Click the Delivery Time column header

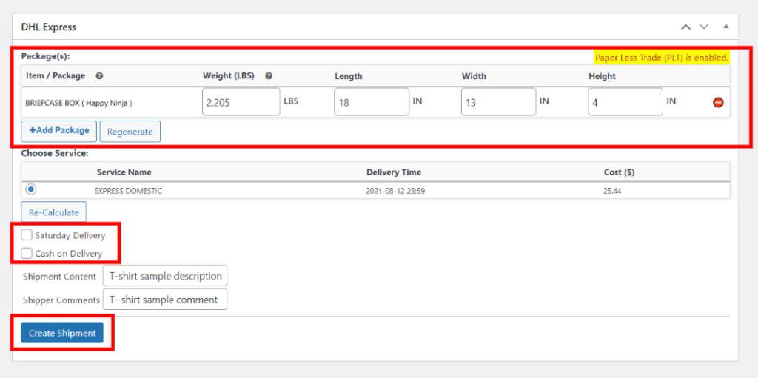394,172
